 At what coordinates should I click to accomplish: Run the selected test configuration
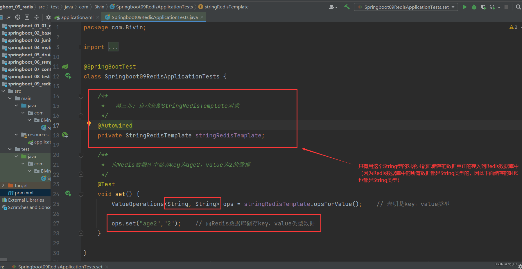465,7
